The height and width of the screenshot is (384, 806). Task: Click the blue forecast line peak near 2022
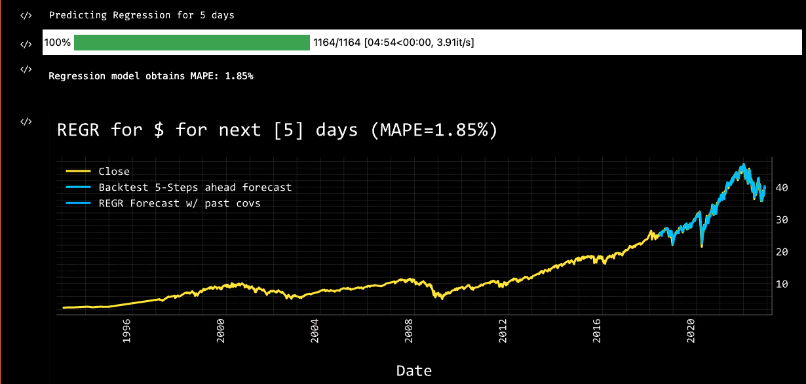click(743, 165)
